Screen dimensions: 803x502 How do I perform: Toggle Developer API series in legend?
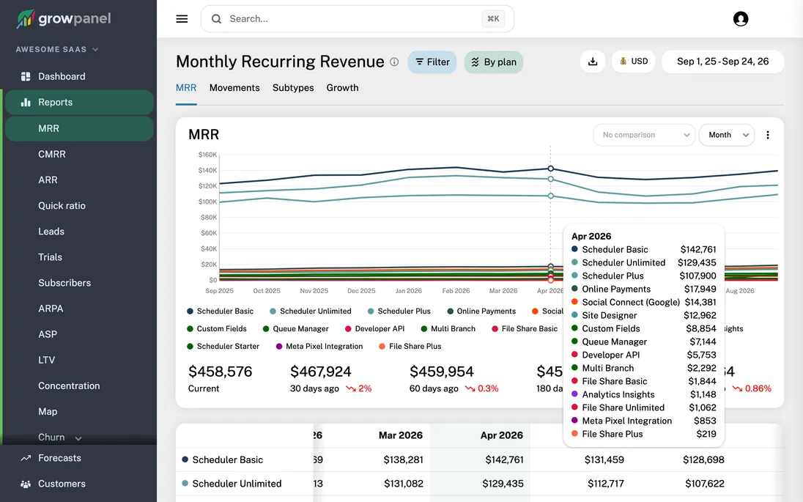[x=375, y=328]
